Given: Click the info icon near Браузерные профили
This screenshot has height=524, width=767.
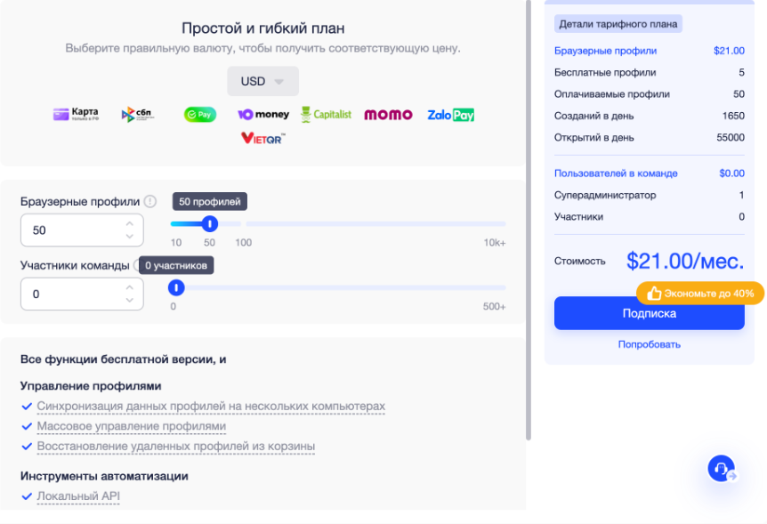Looking at the screenshot, I should pos(149,202).
